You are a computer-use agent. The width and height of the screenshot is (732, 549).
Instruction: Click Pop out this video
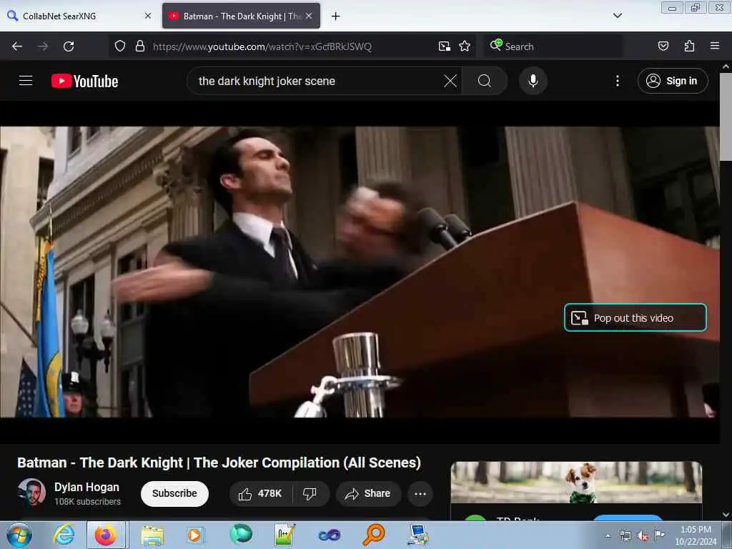point(635,318)
